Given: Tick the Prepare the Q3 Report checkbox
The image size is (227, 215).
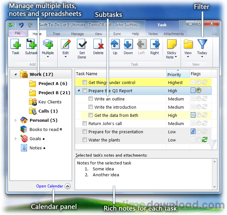Looking at the screenshot, I should pyautogui.click(x=85, y=91).
